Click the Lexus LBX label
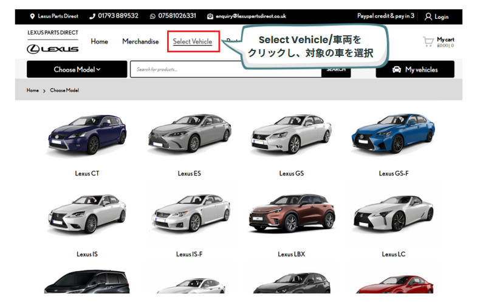This screenshot has height=302, width=480. [x=292, y=254]
